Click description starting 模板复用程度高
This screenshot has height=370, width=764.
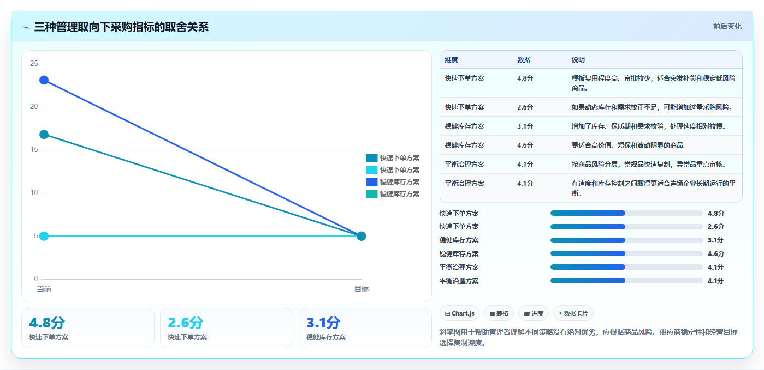[654, 83]
